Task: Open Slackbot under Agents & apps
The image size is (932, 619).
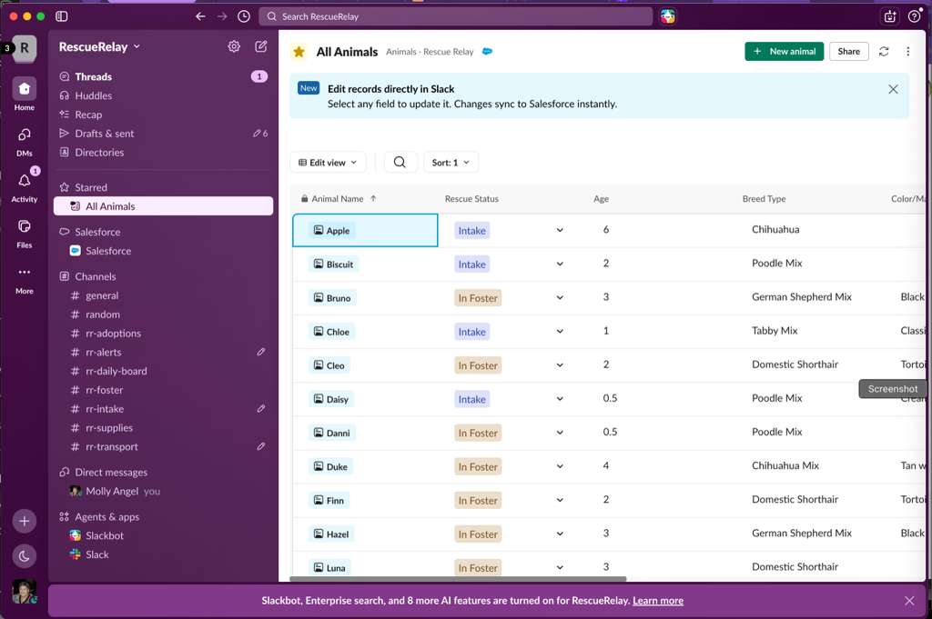Action: coord(163,535)
